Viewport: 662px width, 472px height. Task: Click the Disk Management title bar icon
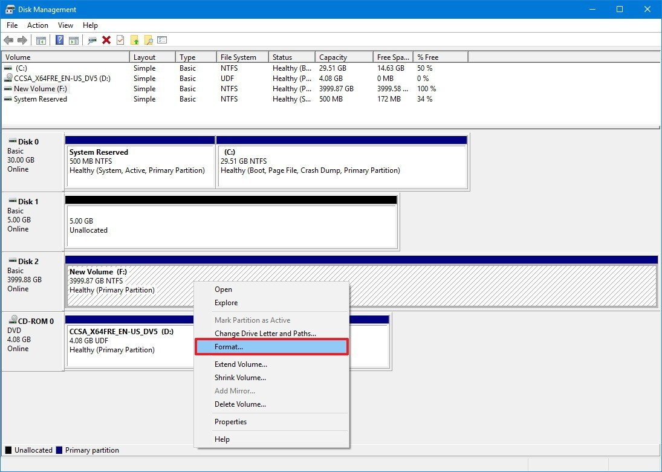(10, 9)
